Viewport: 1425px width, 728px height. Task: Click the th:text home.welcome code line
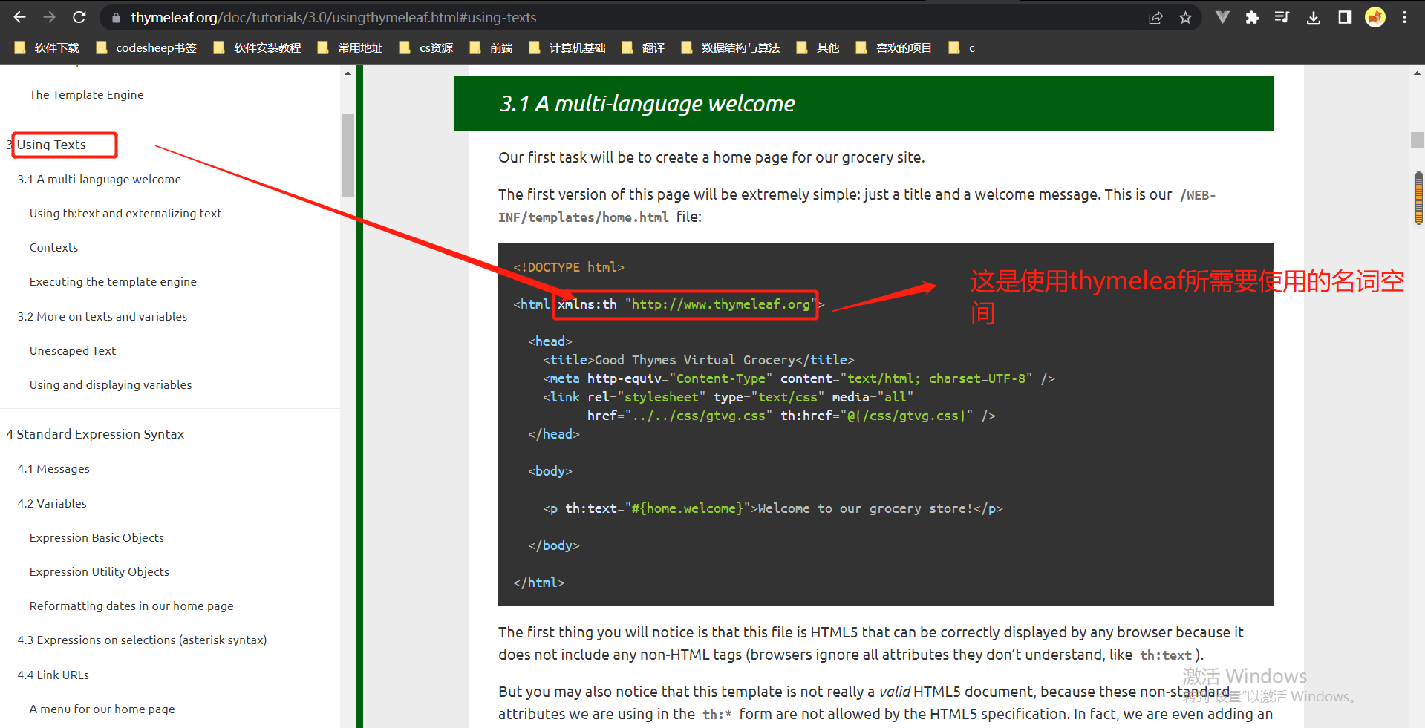click(773, 508)
